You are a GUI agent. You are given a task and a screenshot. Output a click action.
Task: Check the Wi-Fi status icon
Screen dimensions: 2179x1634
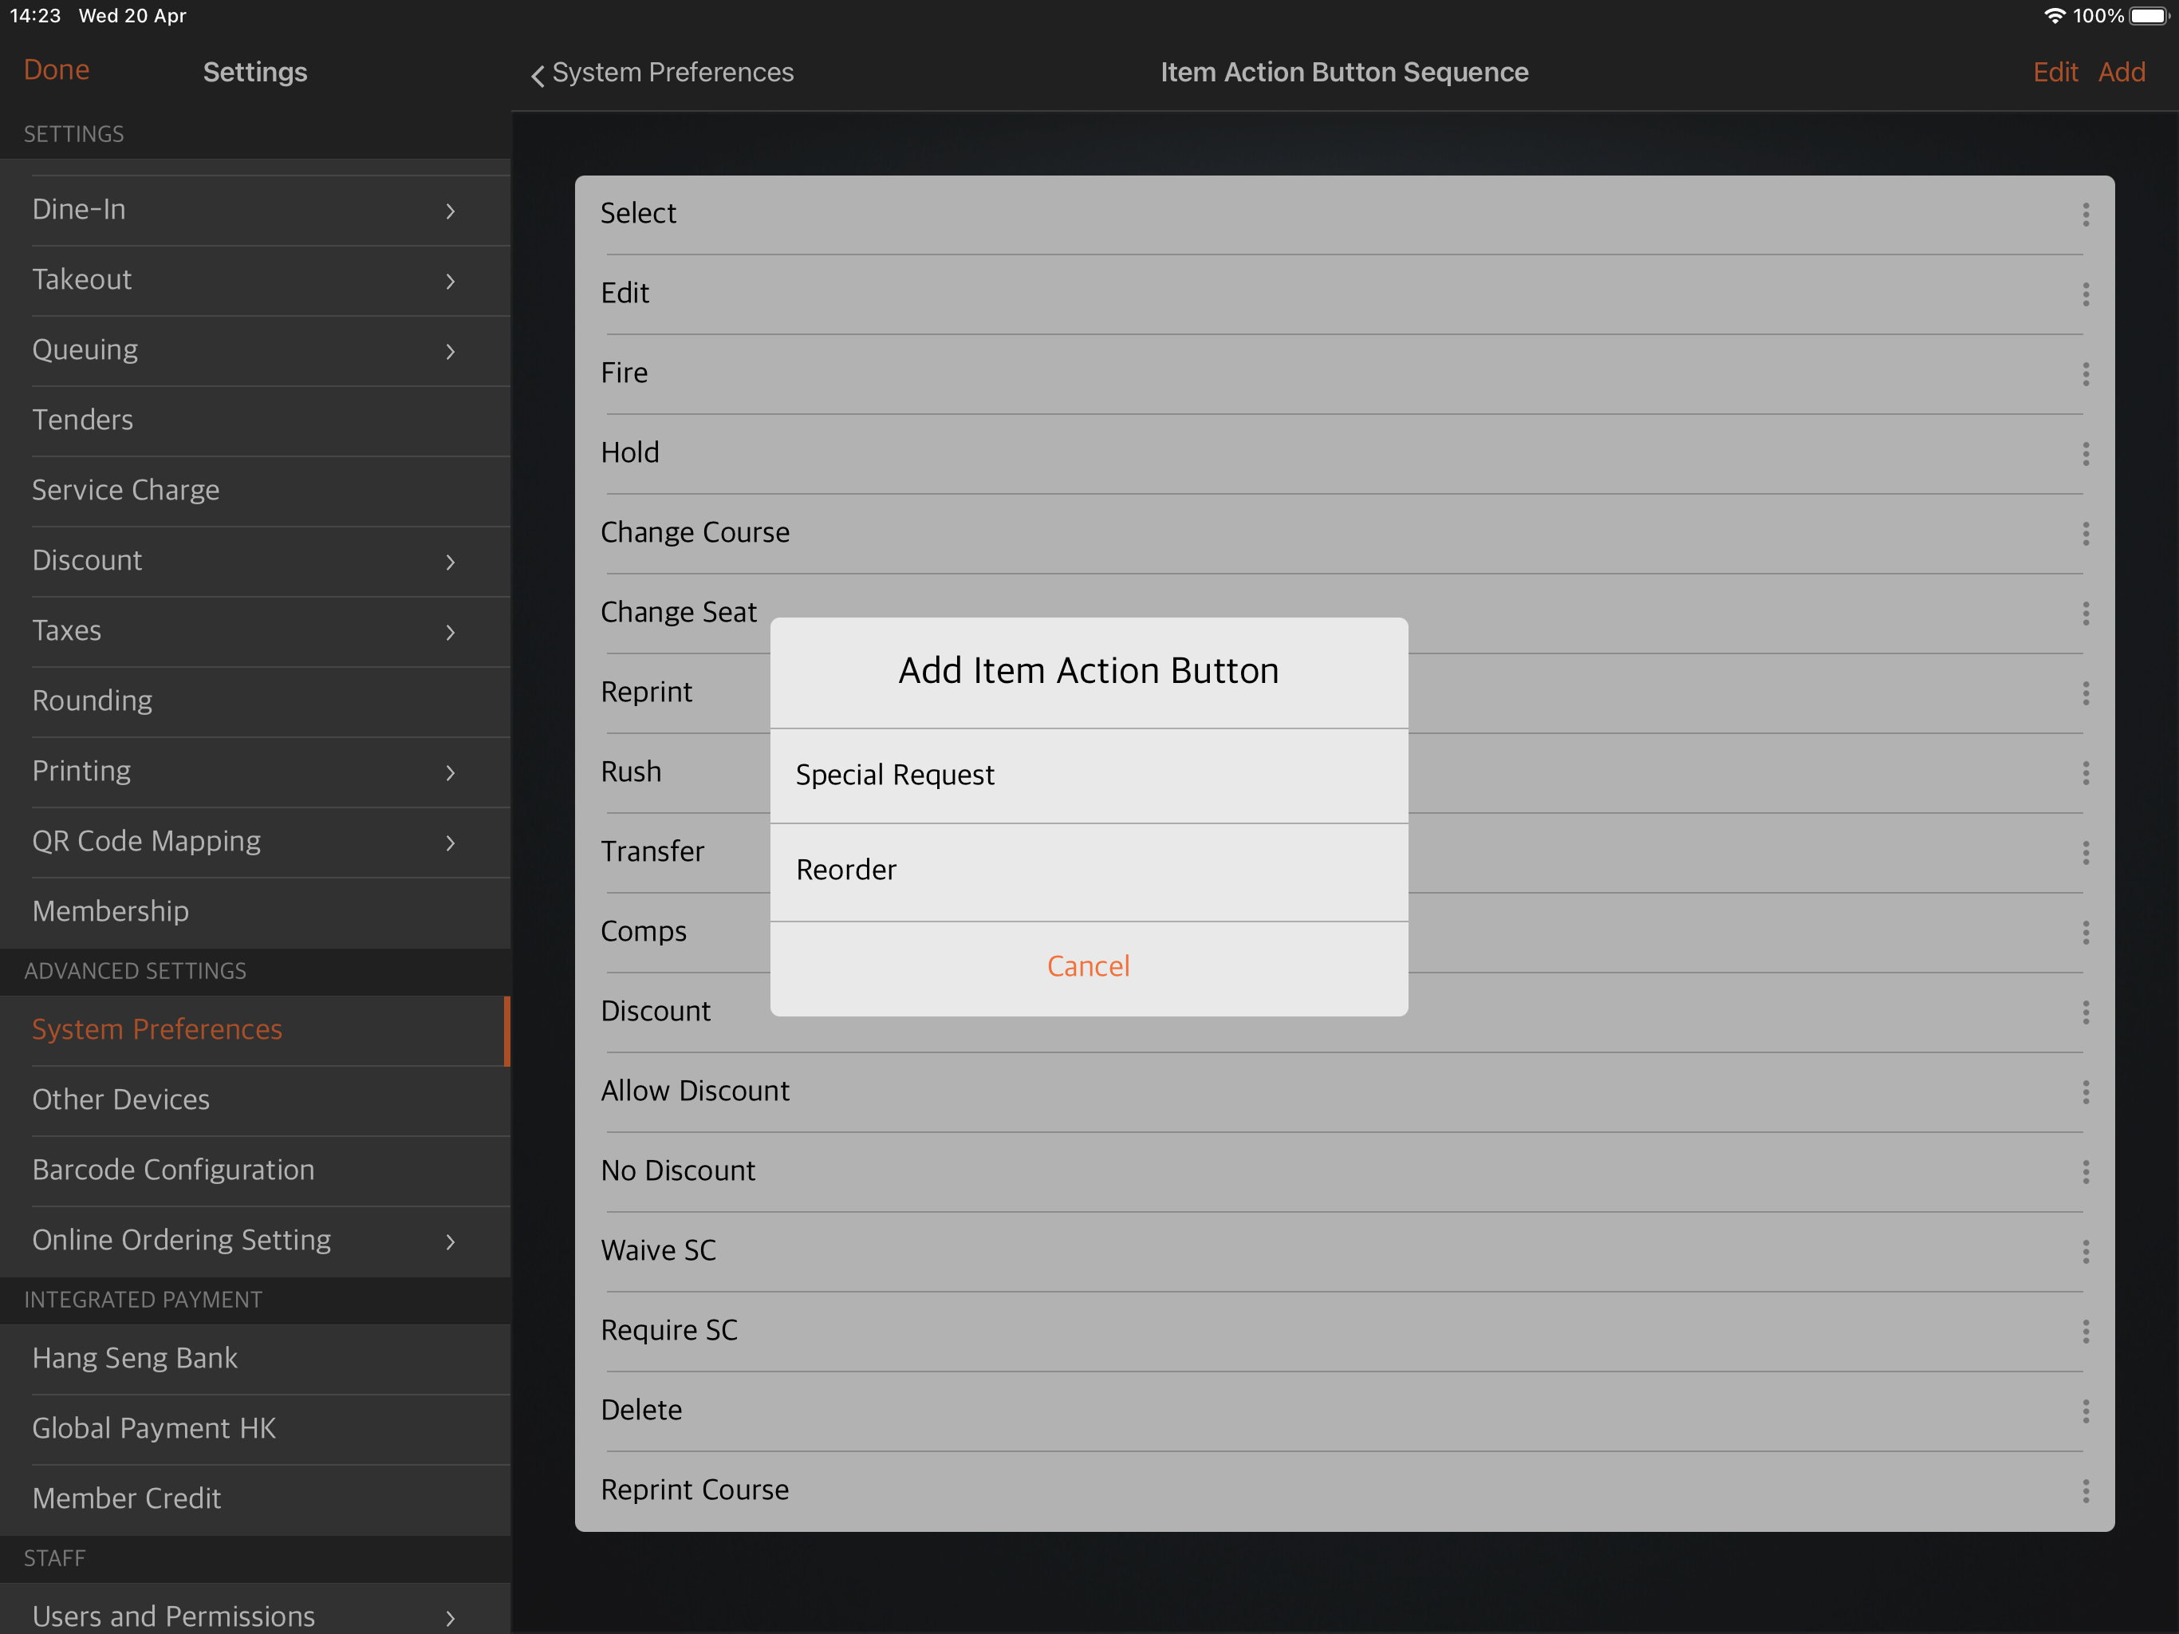tap(2054, 16)
